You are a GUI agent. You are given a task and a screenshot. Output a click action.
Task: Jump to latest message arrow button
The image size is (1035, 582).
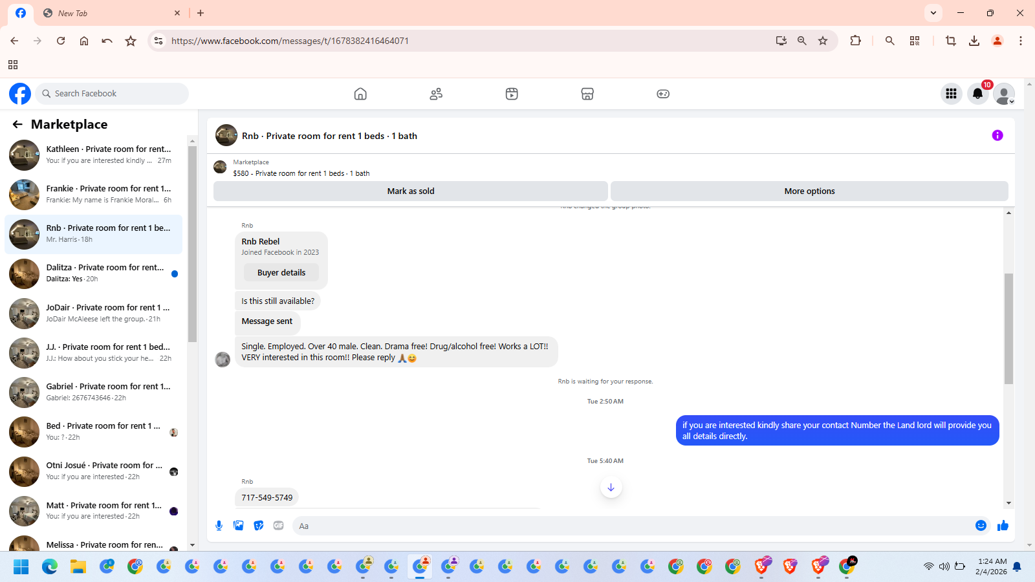[611, 488]
